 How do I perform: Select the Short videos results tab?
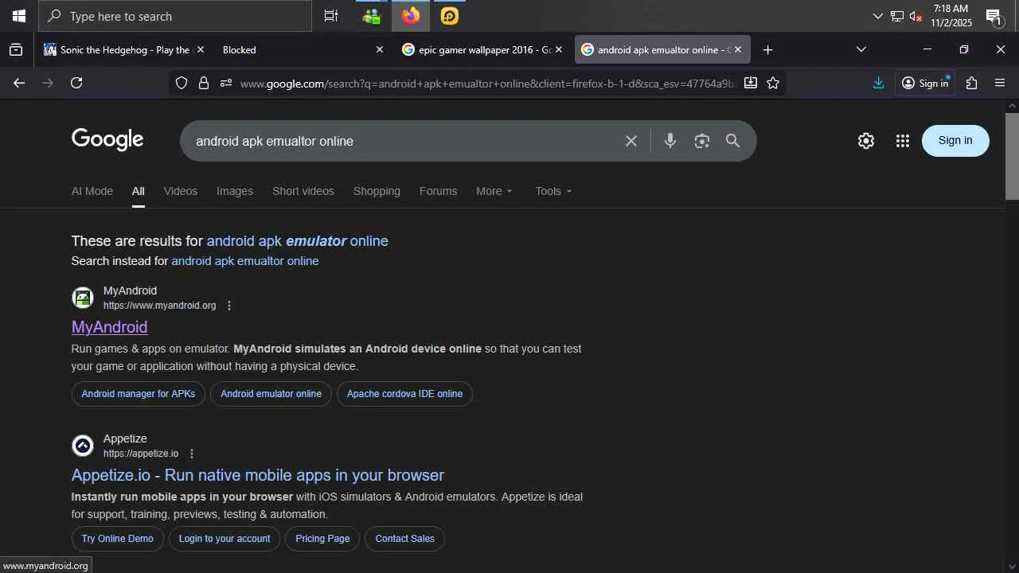[x=303, y=191]
